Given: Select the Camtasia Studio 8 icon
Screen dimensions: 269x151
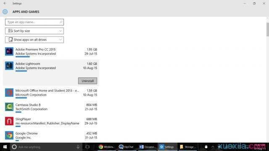Looking at the screenshot, I should (9, 107).
